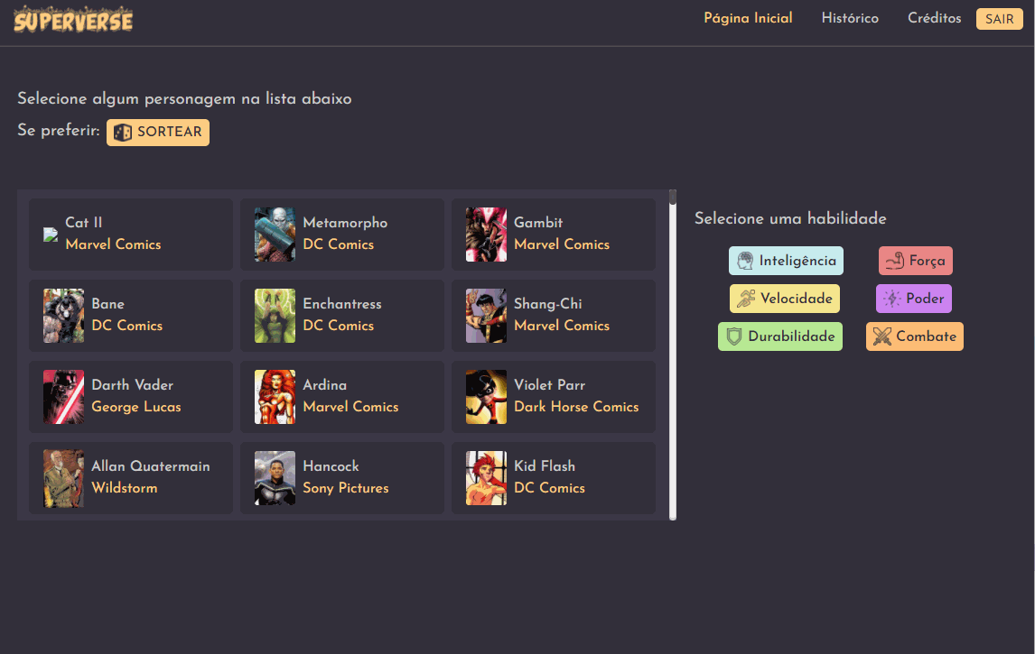Click the name Darth Vader
The width and height of the screenshot is (1035, 654).
pyautogui.click(x=132, y=385)
